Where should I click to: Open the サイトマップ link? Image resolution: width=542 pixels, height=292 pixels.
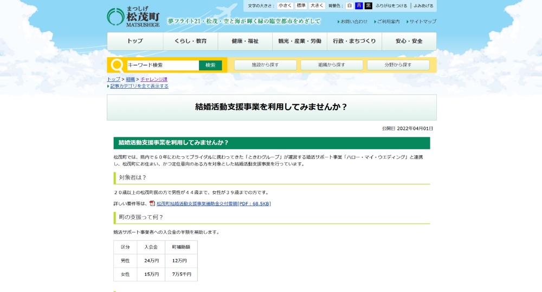422,22
